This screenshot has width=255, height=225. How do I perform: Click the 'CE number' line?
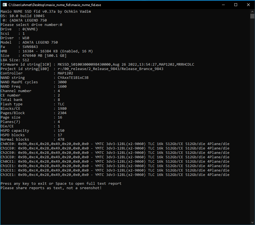click(x=30, y=95)
